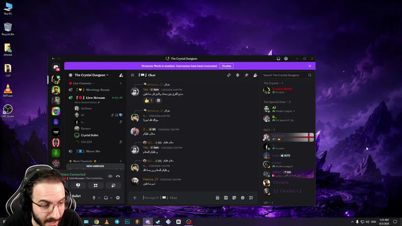Start an activity from voice panel
The width and height of the screenshot is (402, 226).
click(96, 186)
